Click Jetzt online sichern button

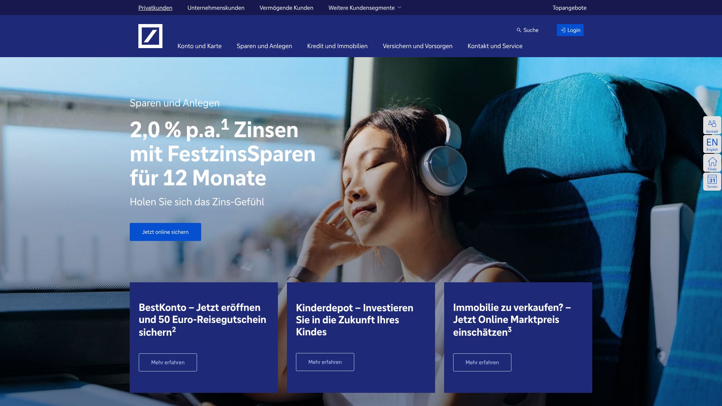(165, 232)
